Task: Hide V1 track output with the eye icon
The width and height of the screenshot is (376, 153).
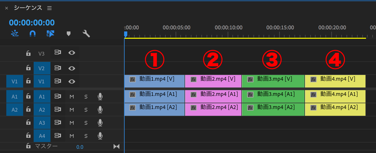Action: click(72, 81)
